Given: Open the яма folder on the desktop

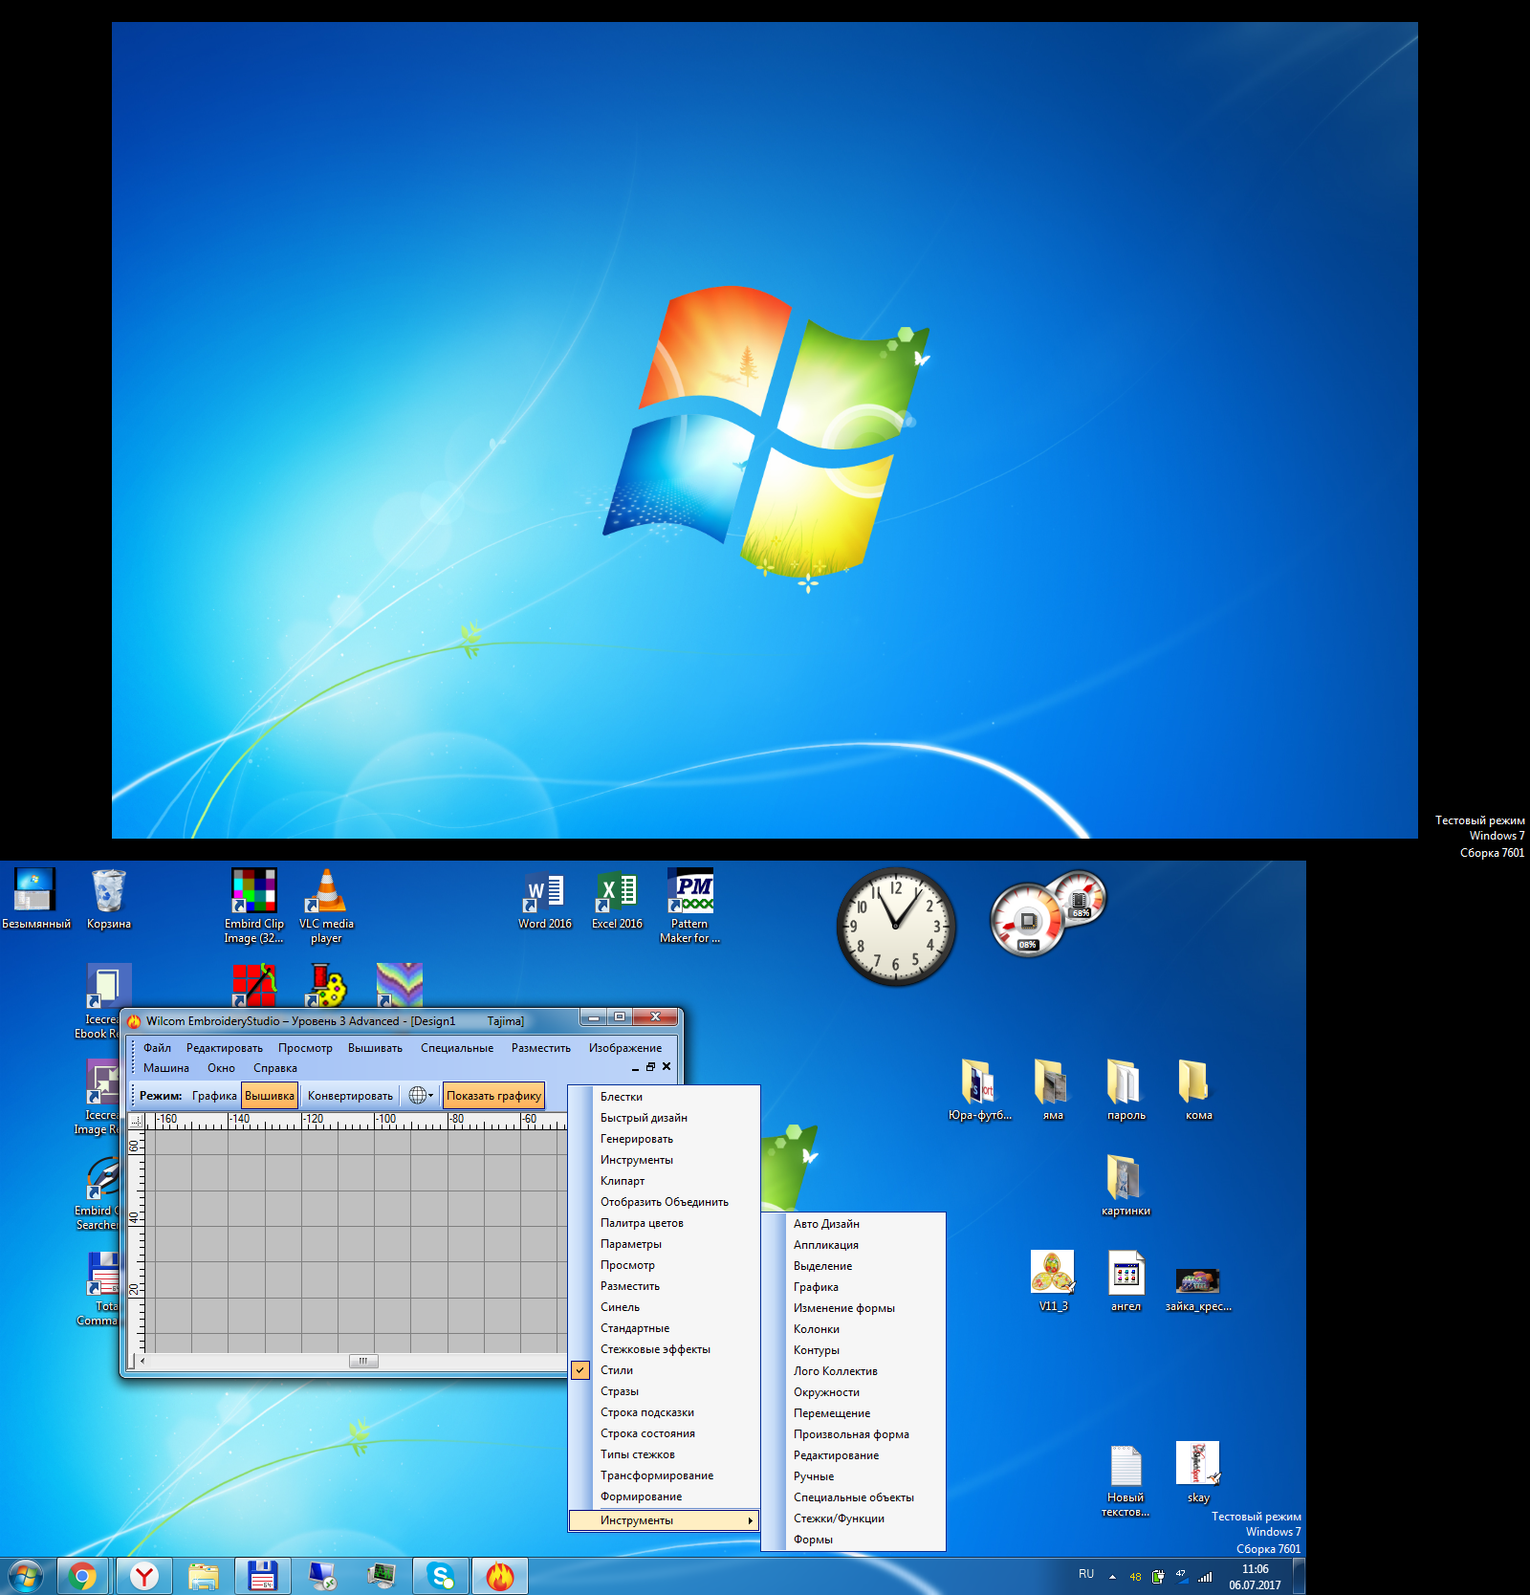Looking at the screenshot, I should pyautogui.click(x=1053, y=1090).
